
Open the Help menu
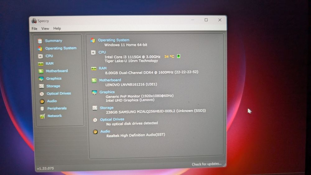point(57,29)
